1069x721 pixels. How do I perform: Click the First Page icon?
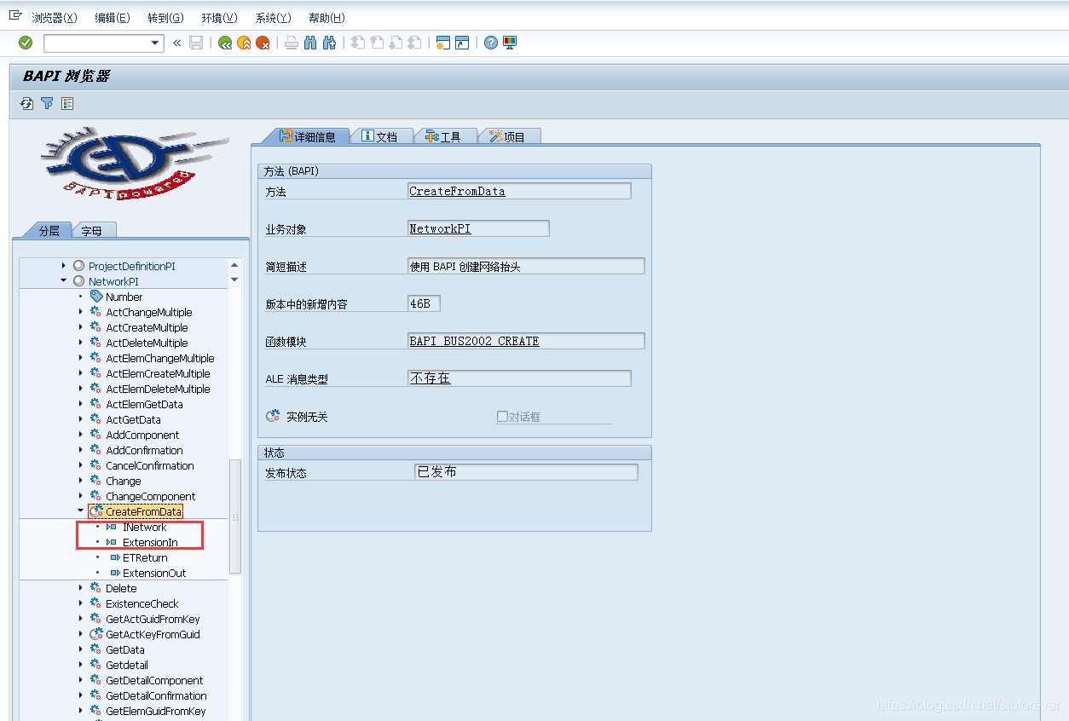point(358,43)
